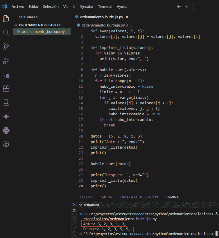Screen dimensions: 219x238
Task: Open the Explorer view in activity bar
Action: 6,19
